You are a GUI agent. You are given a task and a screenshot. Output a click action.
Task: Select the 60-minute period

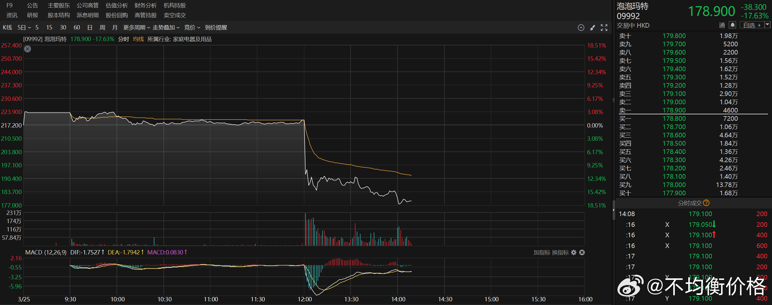point(77,28)
